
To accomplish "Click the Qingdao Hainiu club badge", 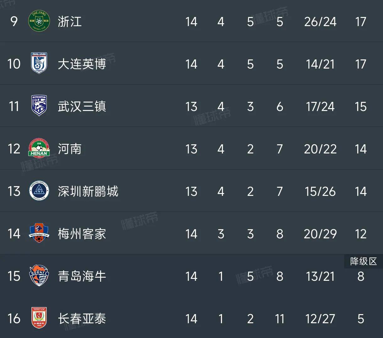I will [39, 276].
